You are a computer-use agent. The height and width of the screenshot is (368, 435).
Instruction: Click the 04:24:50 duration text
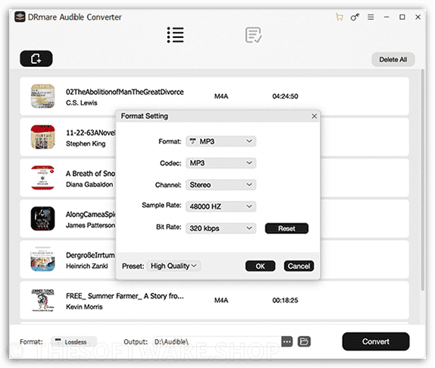tap(285, 96)
